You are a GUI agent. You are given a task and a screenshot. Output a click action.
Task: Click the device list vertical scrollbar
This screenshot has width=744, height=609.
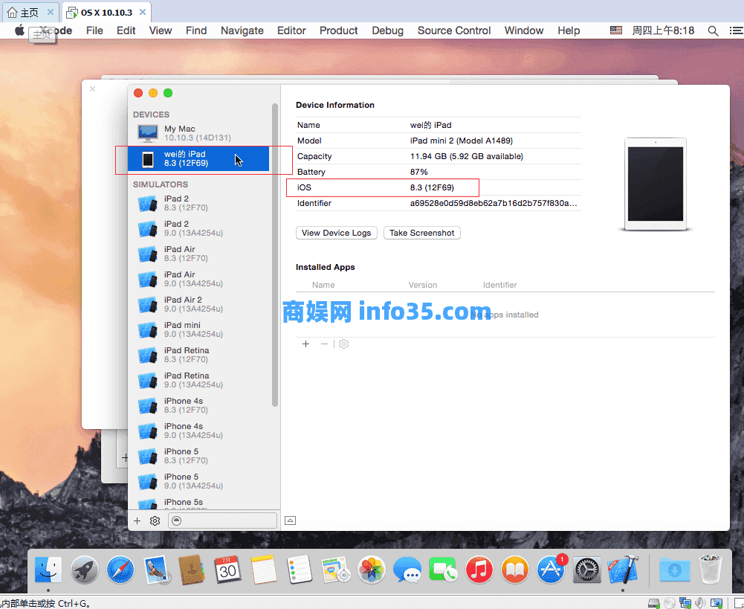(x=275, y=254)
